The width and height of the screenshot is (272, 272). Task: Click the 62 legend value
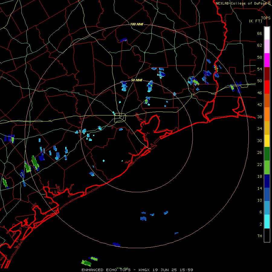coord(260,45)
